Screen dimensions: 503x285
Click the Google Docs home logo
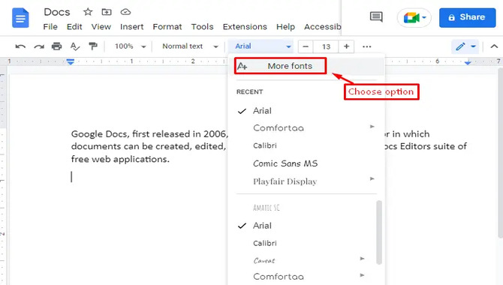click(20, 18)
